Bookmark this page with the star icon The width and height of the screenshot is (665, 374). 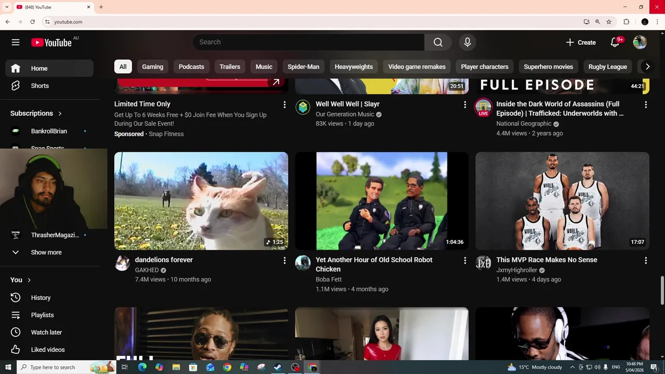609,22
